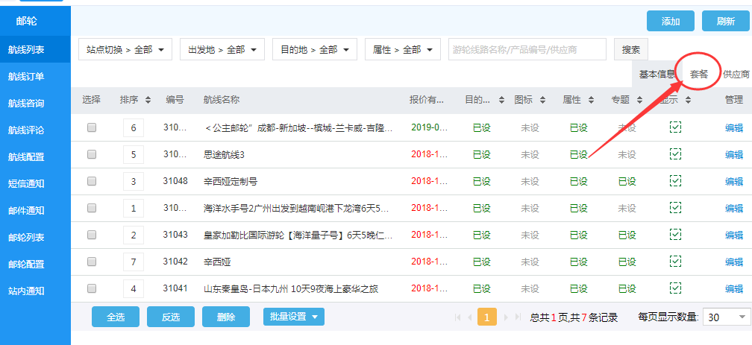
Task: Click the route name search input field
Action: click(x=527, y=50)
